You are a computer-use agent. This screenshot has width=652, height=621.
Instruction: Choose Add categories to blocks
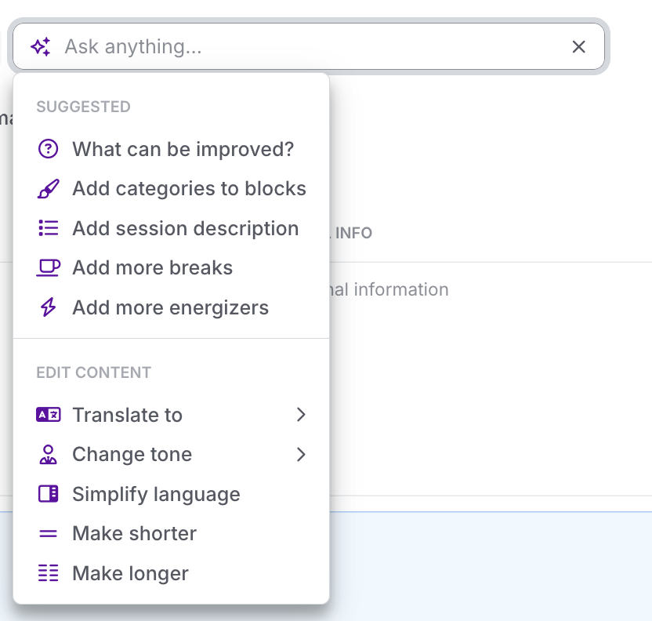(x=189, y=189)
